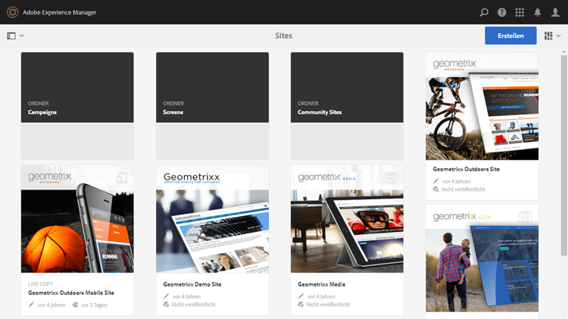Click the Geometrixx Demo Site title text
Screen dimensions: 568x319
(x=192, y=284)
